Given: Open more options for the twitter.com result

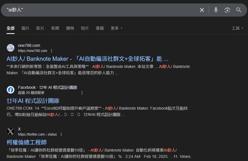Looking at the screenshot, I should point(61,134).
